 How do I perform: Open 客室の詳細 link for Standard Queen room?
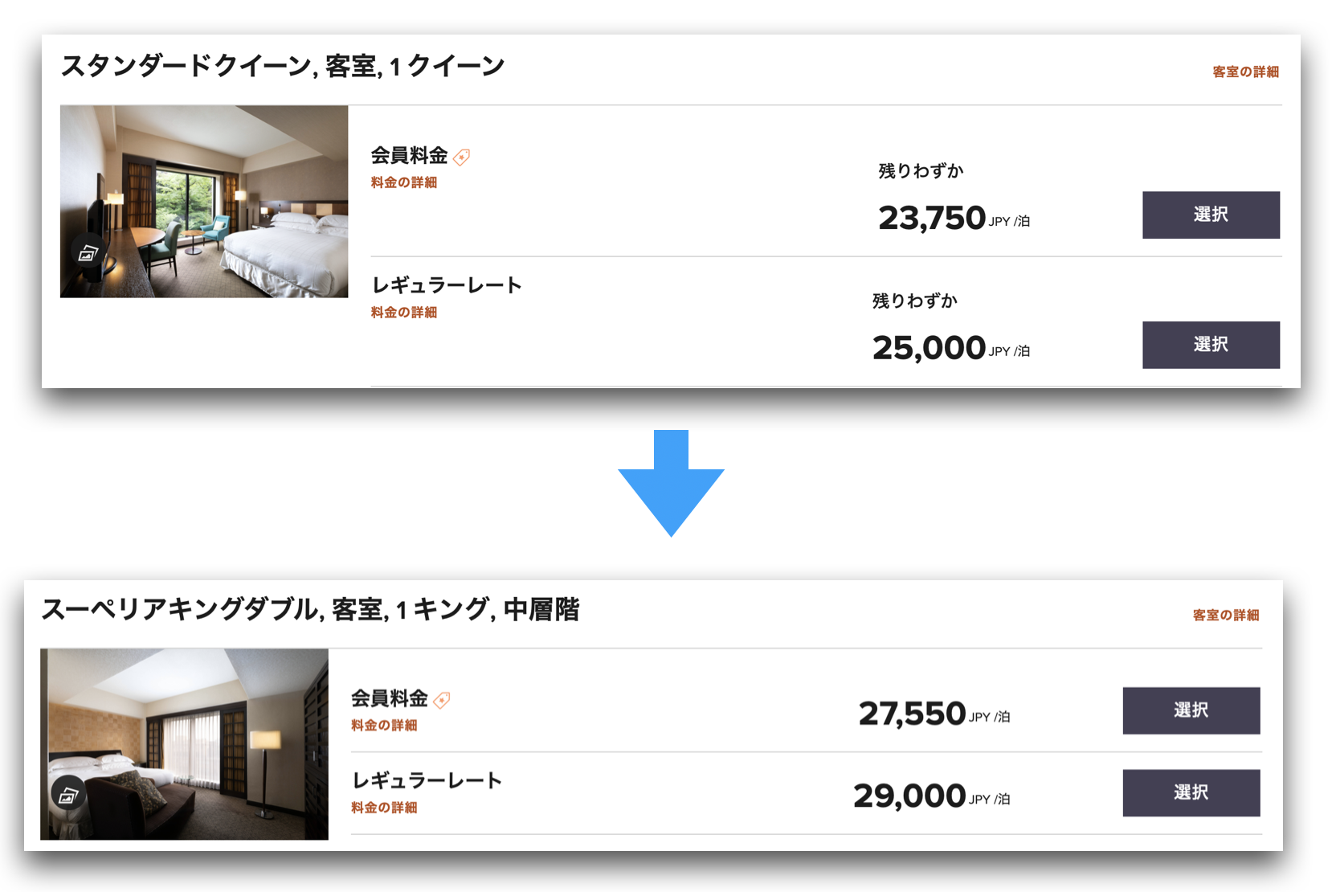1245,72
